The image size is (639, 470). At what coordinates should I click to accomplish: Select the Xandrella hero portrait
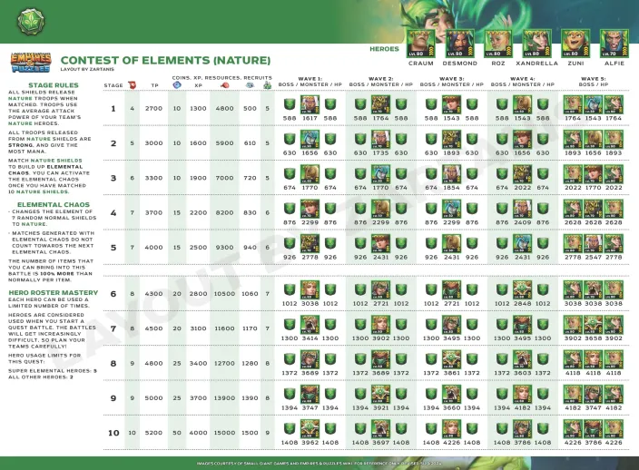click(535, 43)
